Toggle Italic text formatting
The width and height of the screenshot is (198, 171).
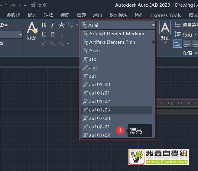pyautogui.click(x=53, y=25)
